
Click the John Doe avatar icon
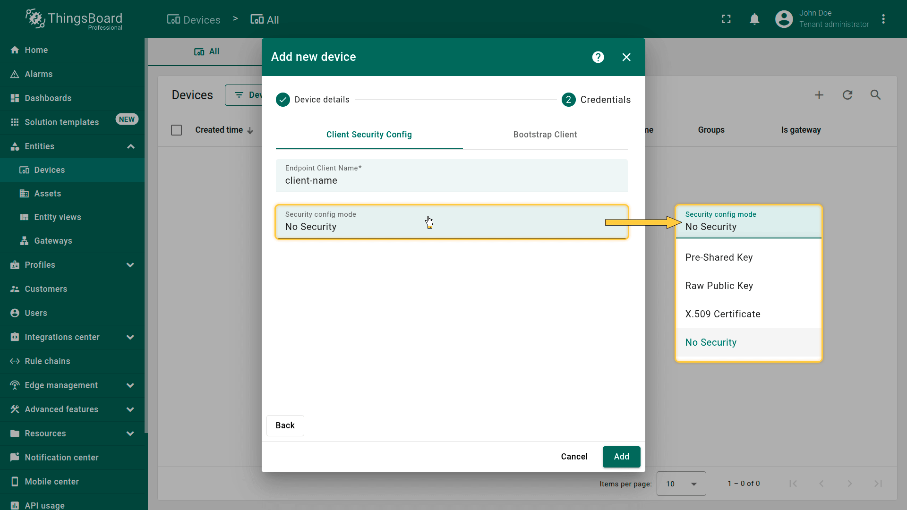coord(784,19)
